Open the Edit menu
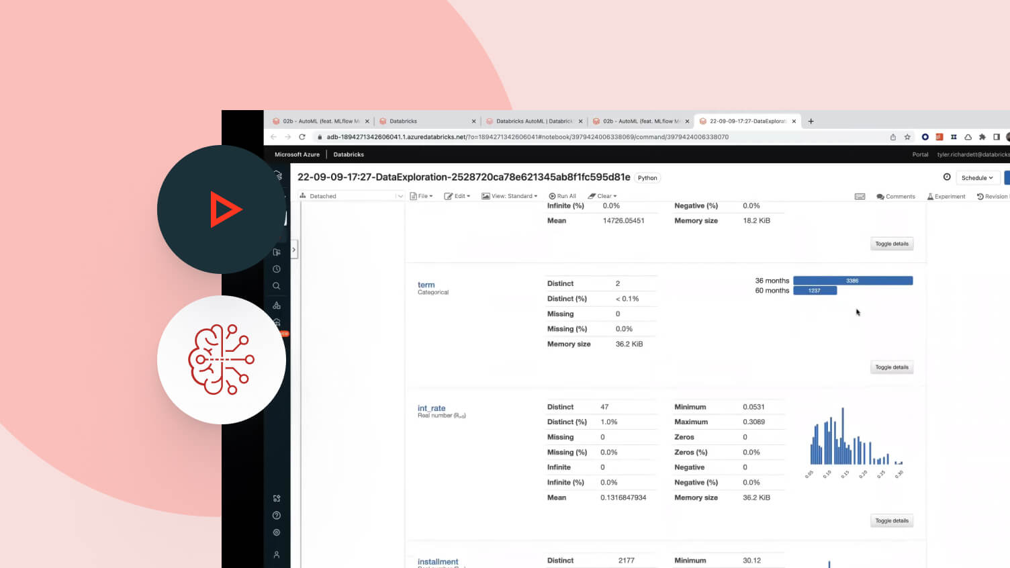The height and width of the screenshot is (568, 1010). (457, 196)
